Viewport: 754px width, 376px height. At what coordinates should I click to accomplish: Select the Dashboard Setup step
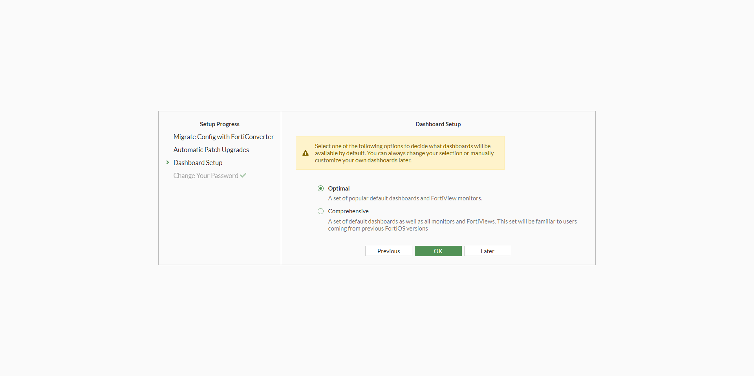[x=198, y=163]
